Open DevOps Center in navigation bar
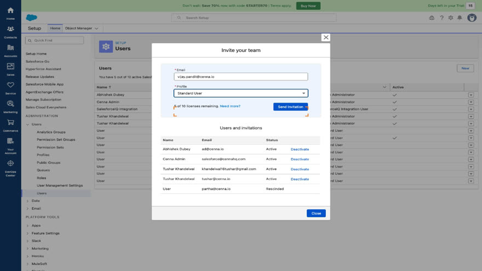This screenshot has height=271, width=482. click(x=10, y=168)
